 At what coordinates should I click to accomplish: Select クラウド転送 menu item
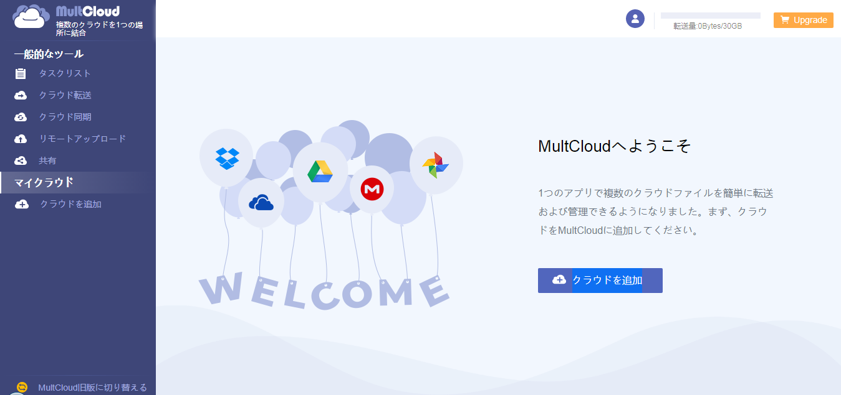click(x=65, y=95)
